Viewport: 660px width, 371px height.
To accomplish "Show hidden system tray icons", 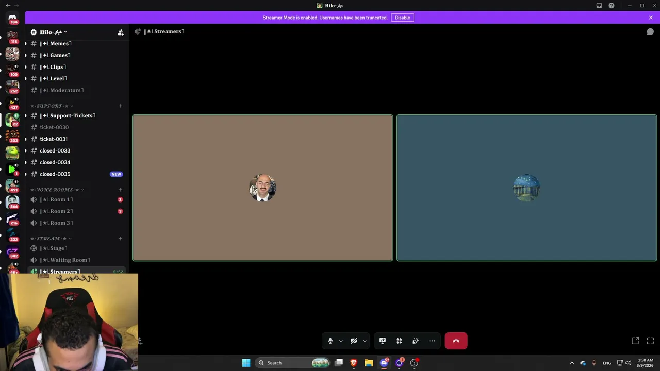I will pos(571,363).
